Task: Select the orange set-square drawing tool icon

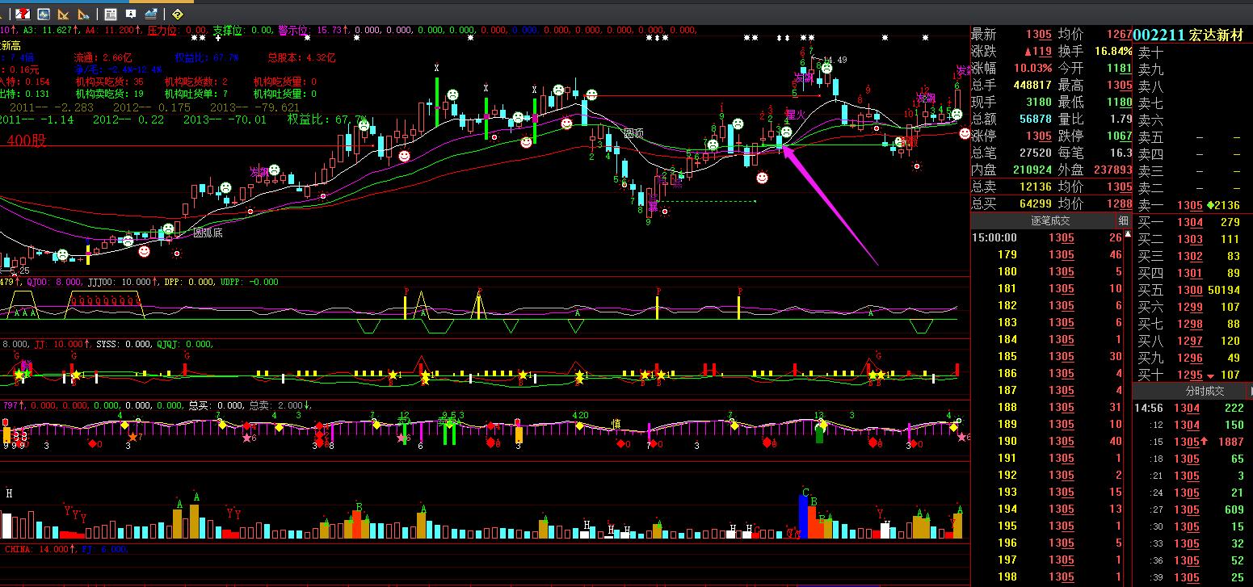Action: point(63,14)
